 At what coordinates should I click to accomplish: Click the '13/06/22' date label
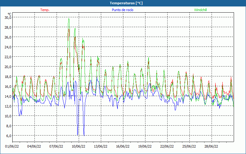101,146
